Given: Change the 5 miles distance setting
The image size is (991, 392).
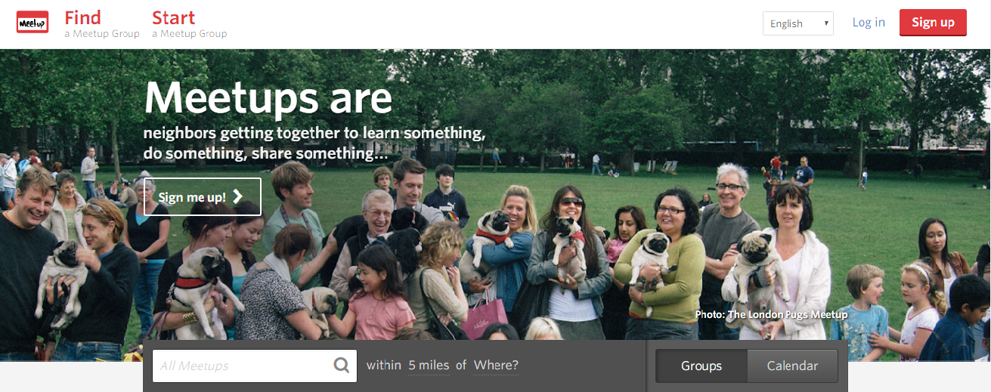Looking at the screenshot, I should (x=429, y=366).
